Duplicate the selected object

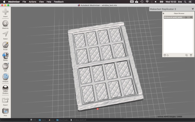[x=186, y=55]
